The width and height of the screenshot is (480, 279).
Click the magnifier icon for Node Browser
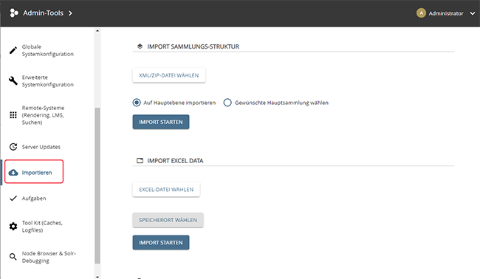coord(13,257)
